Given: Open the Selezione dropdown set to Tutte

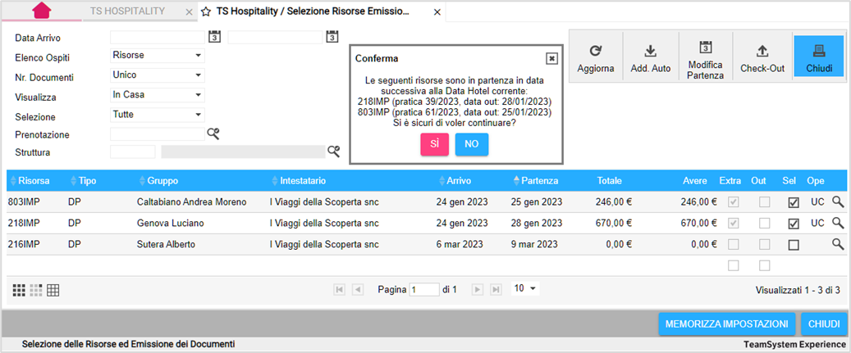Looking at the screenshot, I should pyautogui.click(x=158, y=115).
